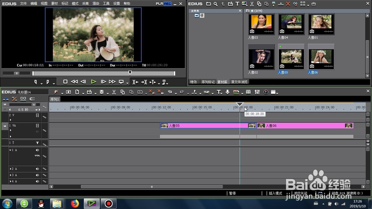Image resolution: width=372 pixels, height=209 pixels.
Task: Undo the last edit
Action: pos(170,92)
